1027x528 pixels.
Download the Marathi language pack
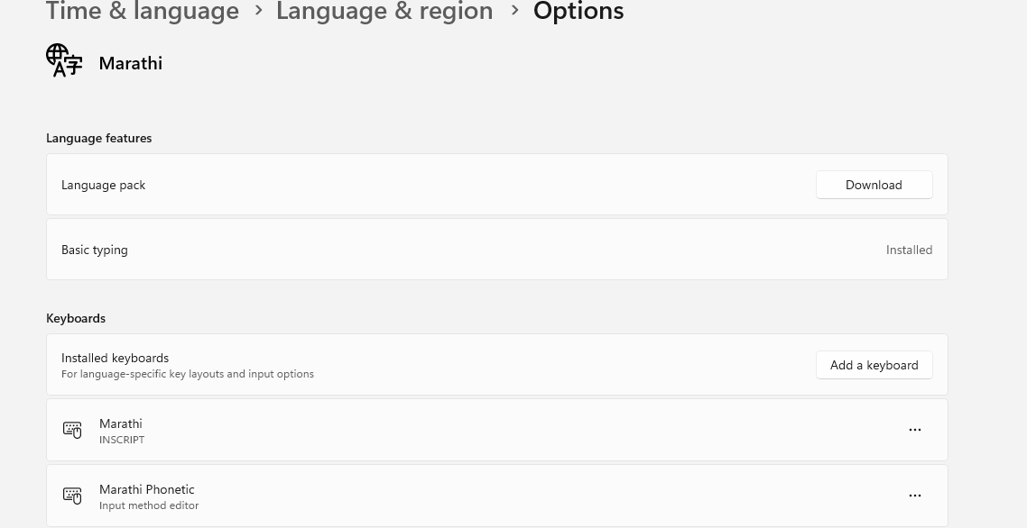tap(874, 185)
